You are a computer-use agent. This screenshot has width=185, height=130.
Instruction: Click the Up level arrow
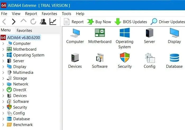[24, 21]
